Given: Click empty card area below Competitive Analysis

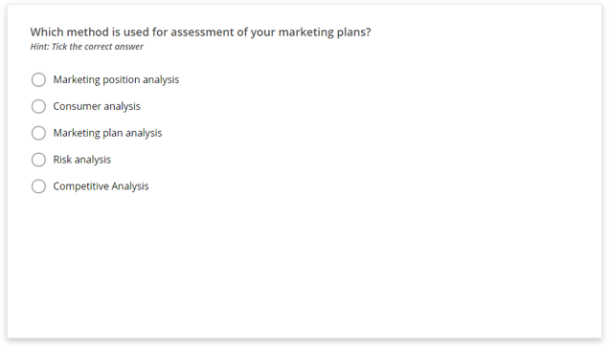Looking at the screenshot, I should pos(304,264).
